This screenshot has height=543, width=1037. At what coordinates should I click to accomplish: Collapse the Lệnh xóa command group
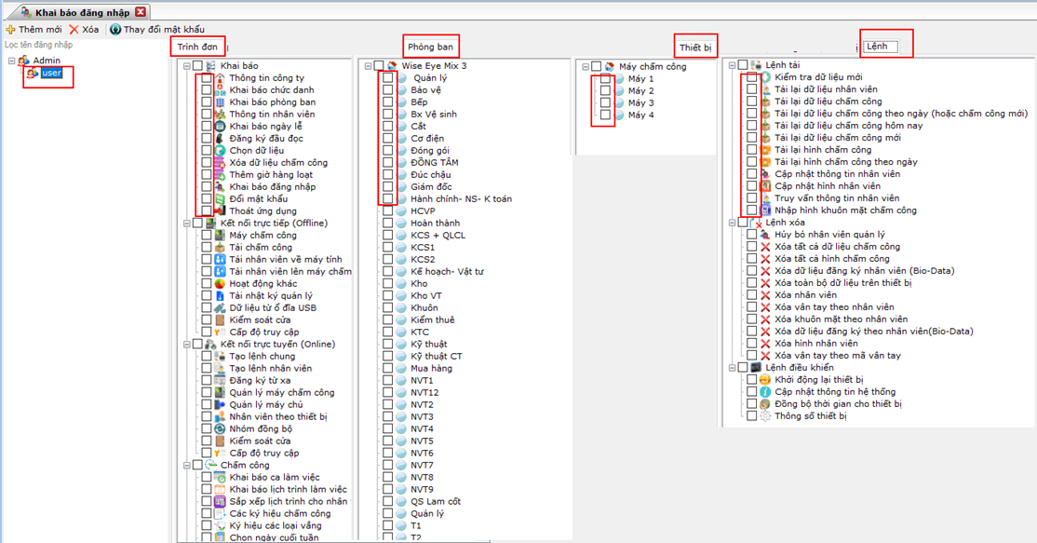tap(733, 223)
